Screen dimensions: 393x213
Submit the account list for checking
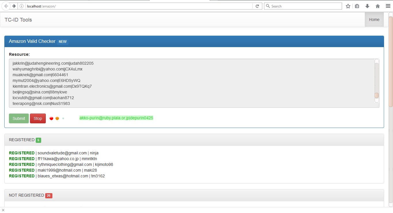pyautogui.click(x=18, y=118)
